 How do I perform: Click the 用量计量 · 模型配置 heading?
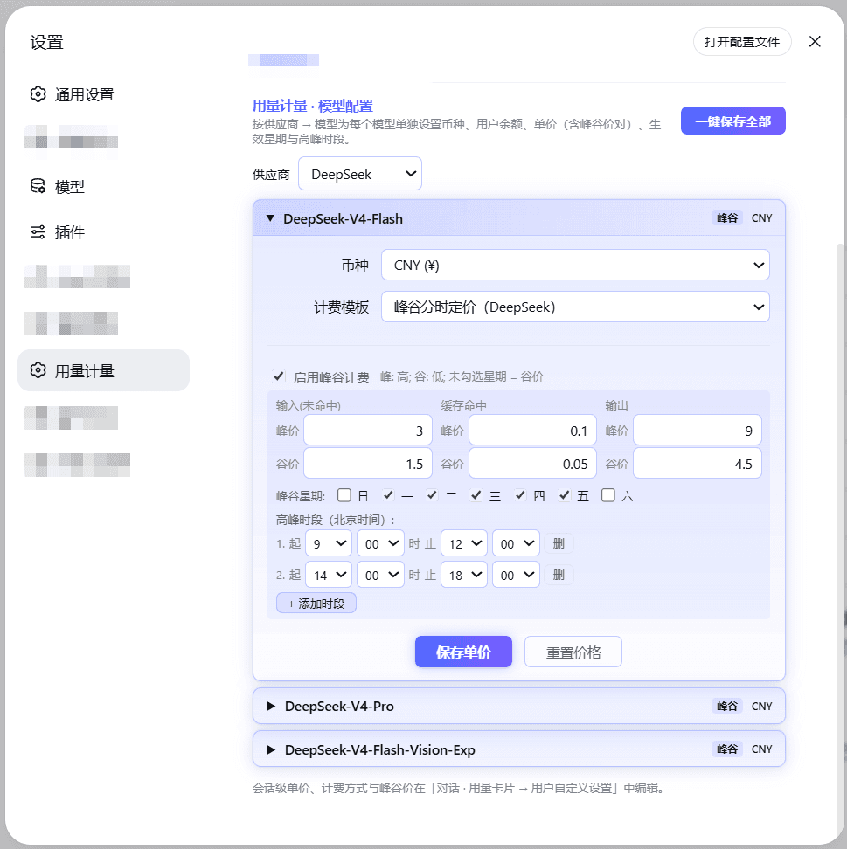pos(313,106)
